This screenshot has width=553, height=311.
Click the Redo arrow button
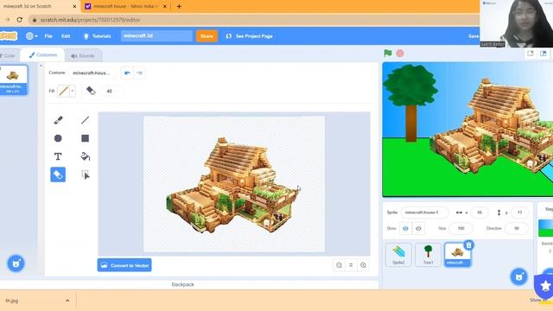coord(140,73)
